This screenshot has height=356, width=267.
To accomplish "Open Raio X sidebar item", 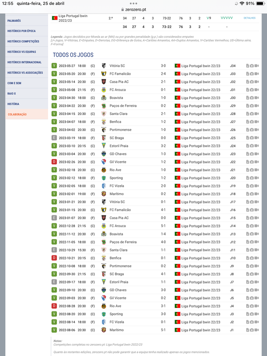I will tap(27, 93).
